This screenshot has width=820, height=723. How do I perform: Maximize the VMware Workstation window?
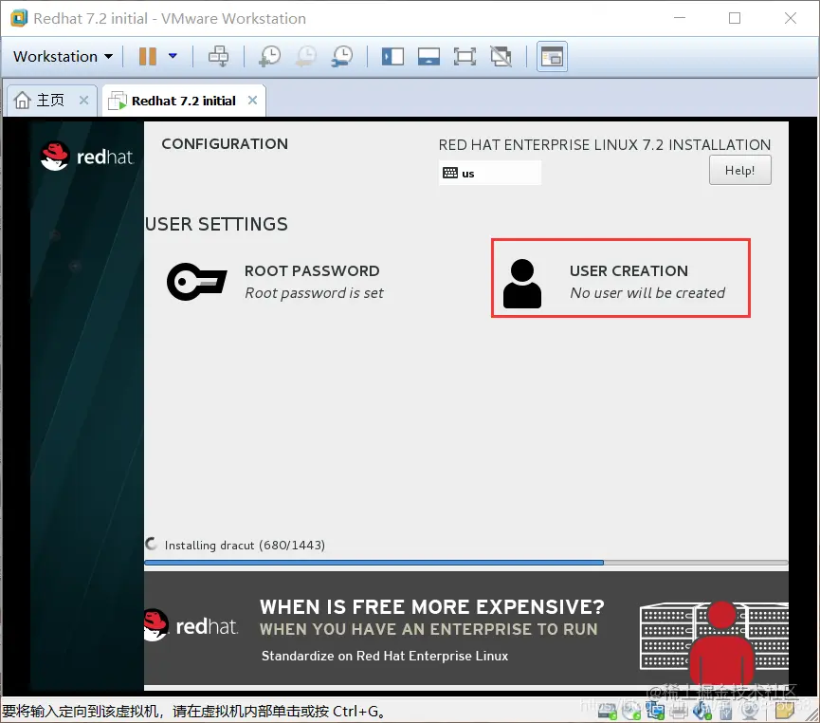pyautogui.click(x=735, y=18)
